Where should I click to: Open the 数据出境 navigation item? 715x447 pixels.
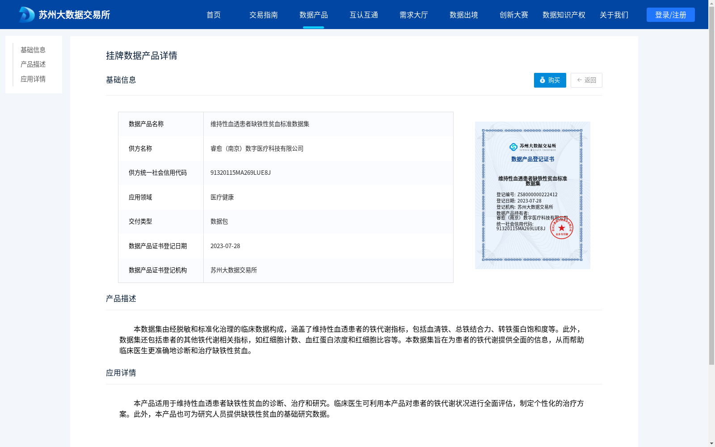[464, 15]
